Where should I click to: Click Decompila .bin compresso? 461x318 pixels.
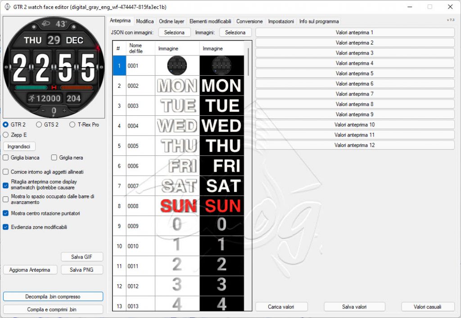[53, 296]
